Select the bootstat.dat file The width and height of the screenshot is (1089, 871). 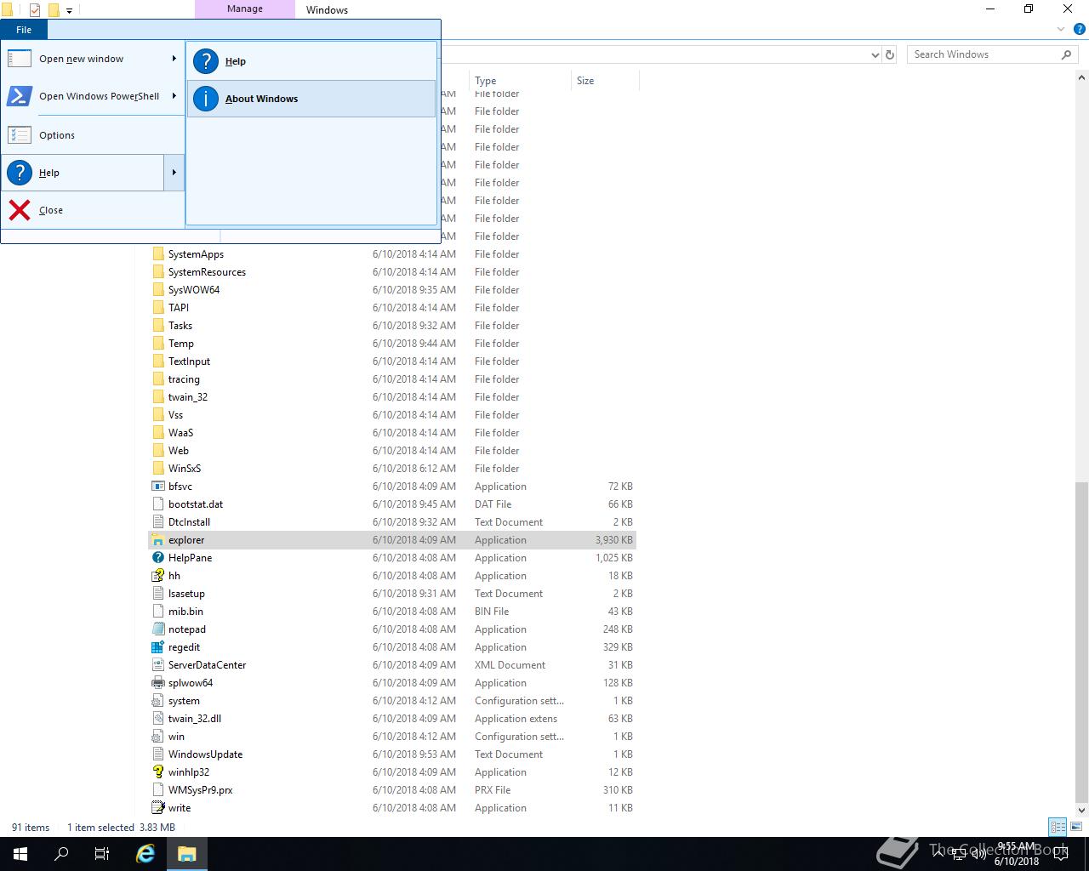click(x=196, y=504)
